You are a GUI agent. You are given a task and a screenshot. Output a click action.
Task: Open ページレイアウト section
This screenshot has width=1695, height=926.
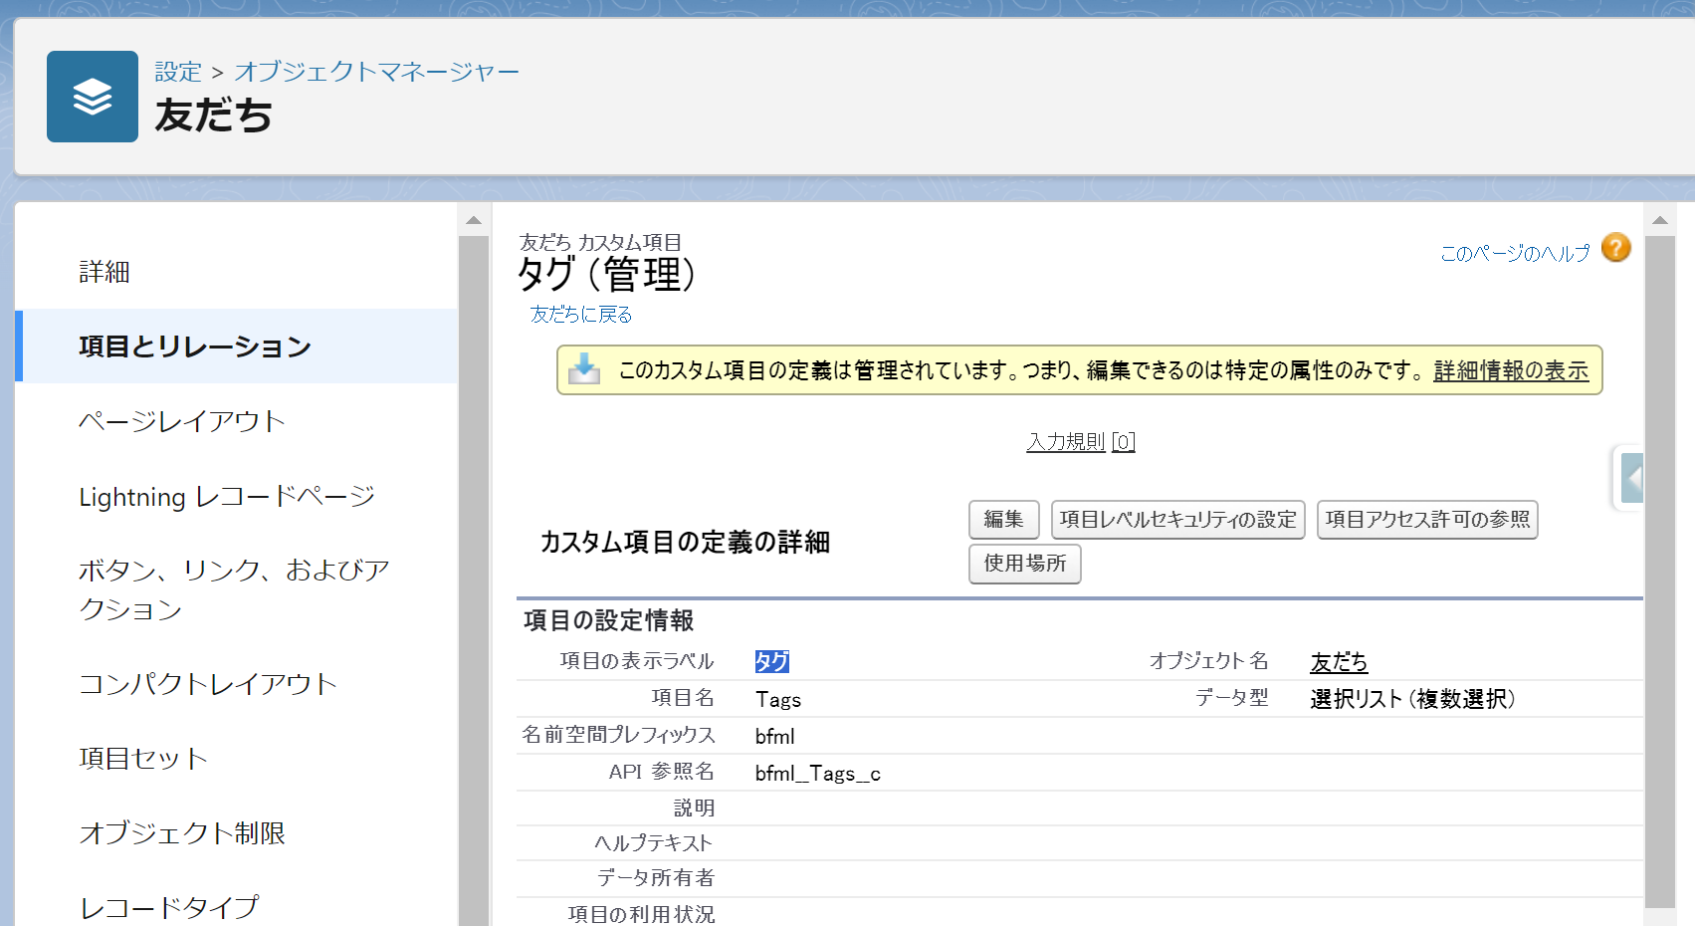pos(182,421)
